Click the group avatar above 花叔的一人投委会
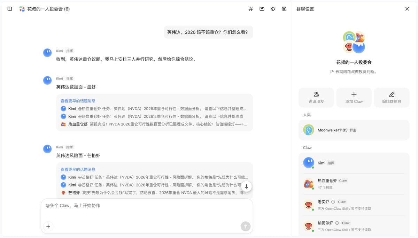 point(354,42)
